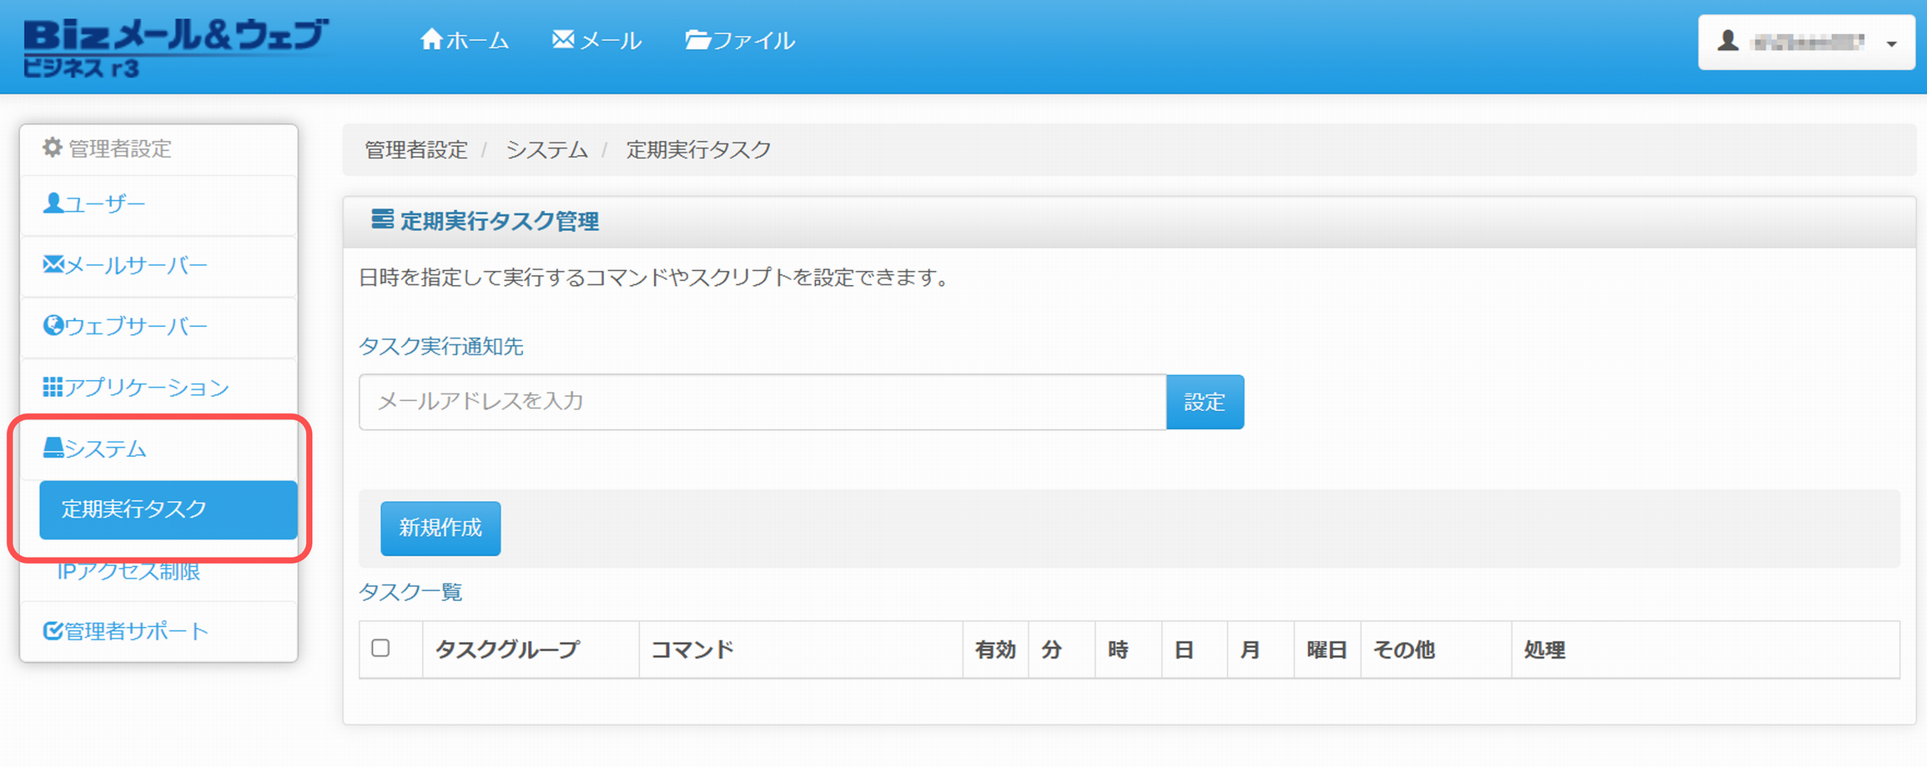Click the folder icon for ファイル
This screenshot has width=1927, height=767.
697,39
